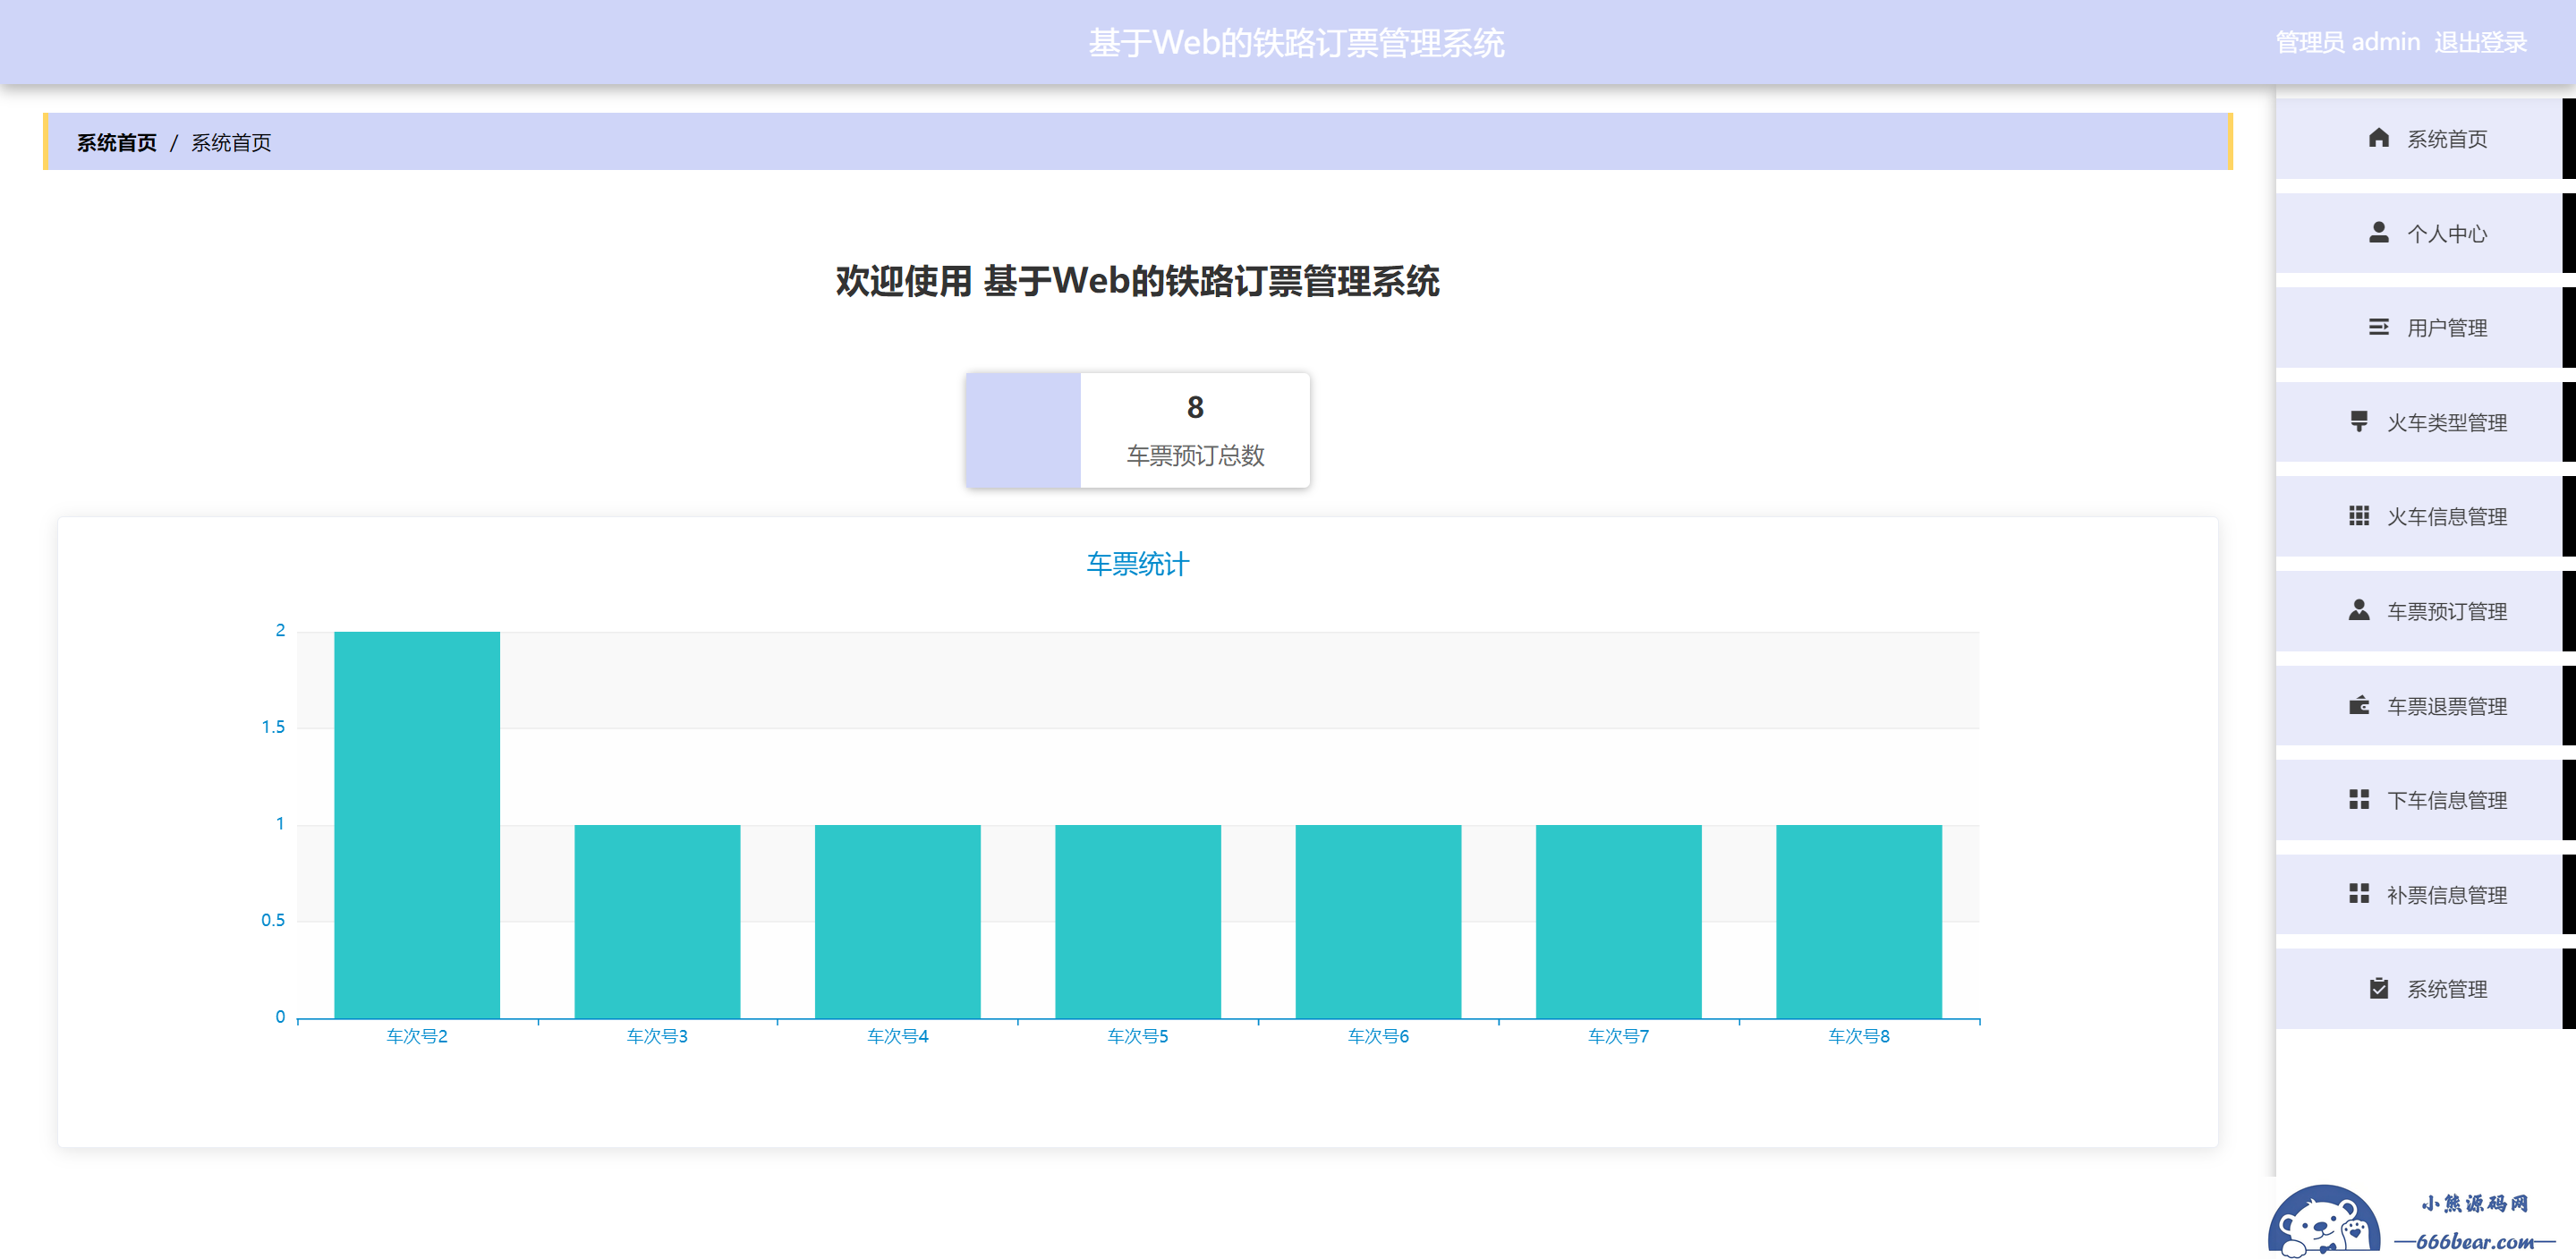Click the 退出登录 logout link
The width and height of the screenshot is (2576, 1259).
(x=2480, y=42)
